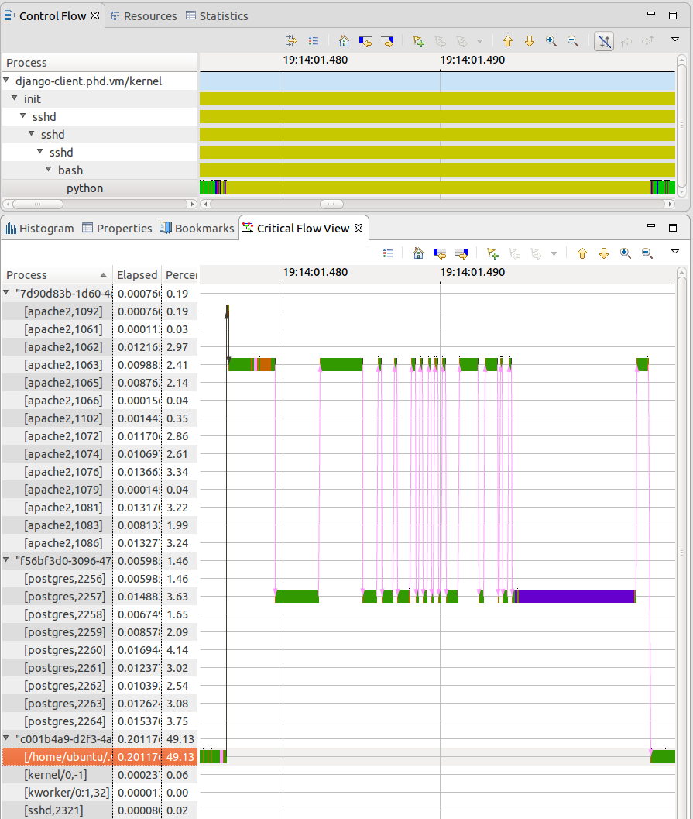Collapse the bash process tree node
The width and height of the screenshot is (693, 819).
tap(49, 170)
